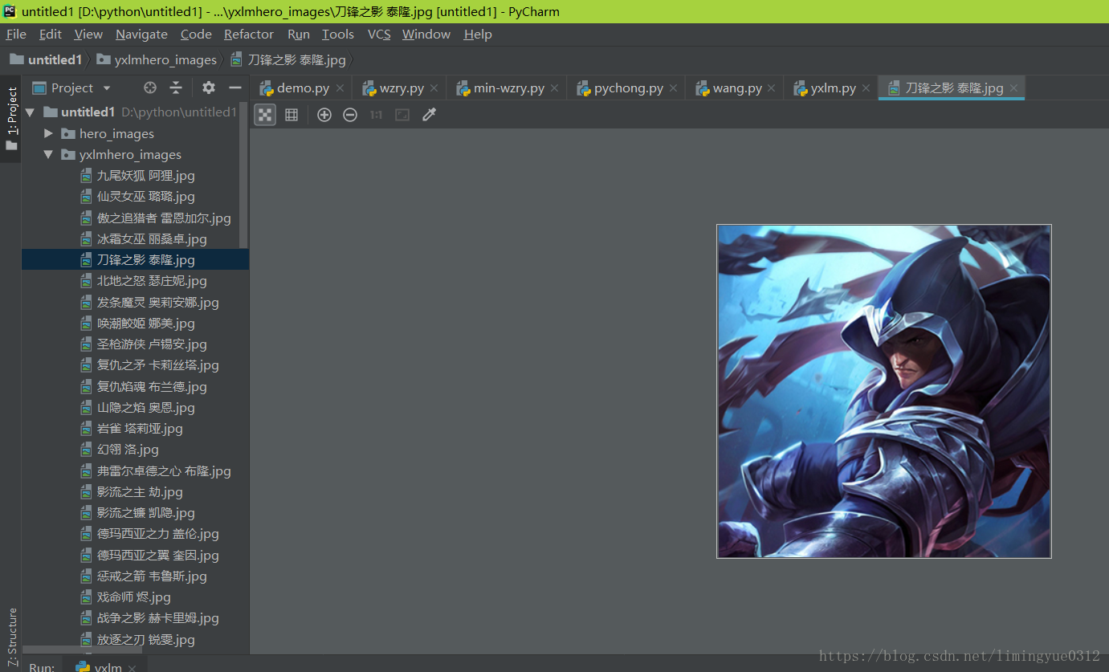Collapse the yxlmhero_images folder
This screenshot has height=672, width=1109.
pyautogui.click(x=48, y=154)
